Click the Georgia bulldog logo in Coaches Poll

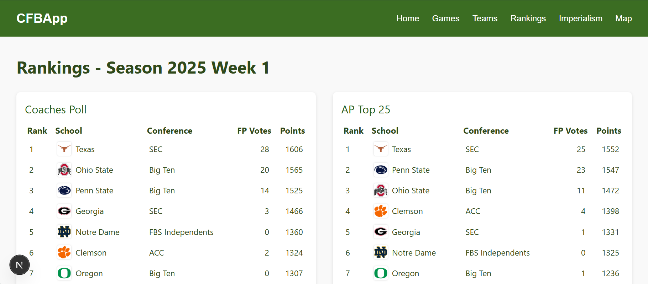click(64, 211)
